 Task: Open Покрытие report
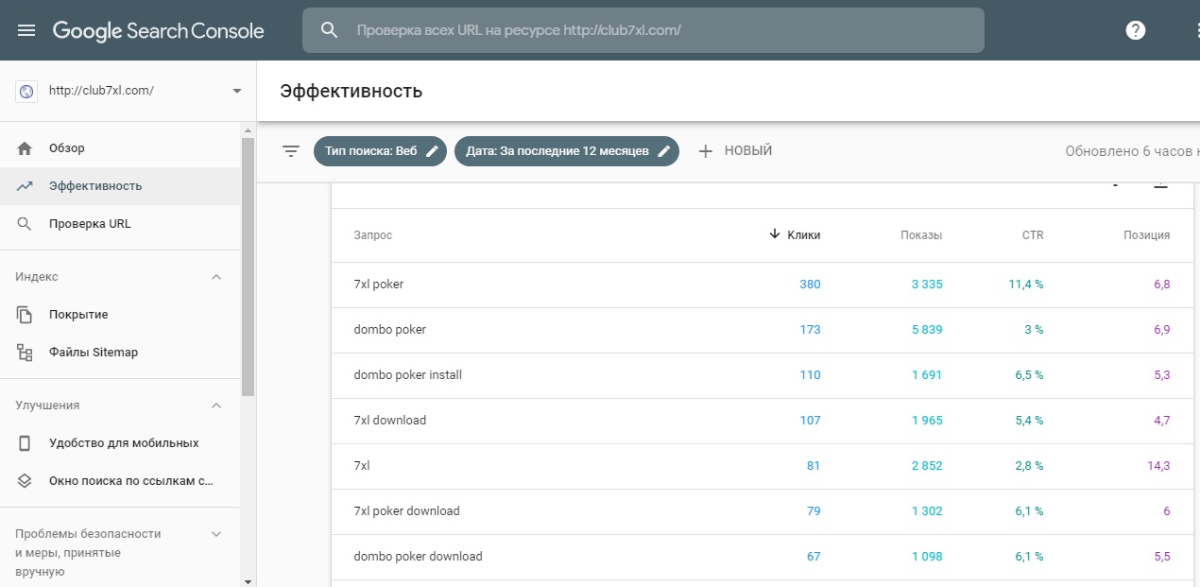120,315
